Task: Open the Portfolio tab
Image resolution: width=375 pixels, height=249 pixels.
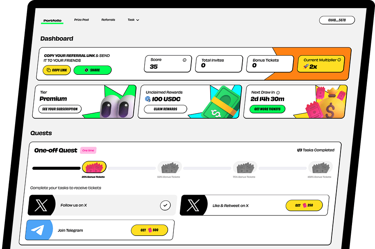Action: pyautogui.click(x=52, y=20)
